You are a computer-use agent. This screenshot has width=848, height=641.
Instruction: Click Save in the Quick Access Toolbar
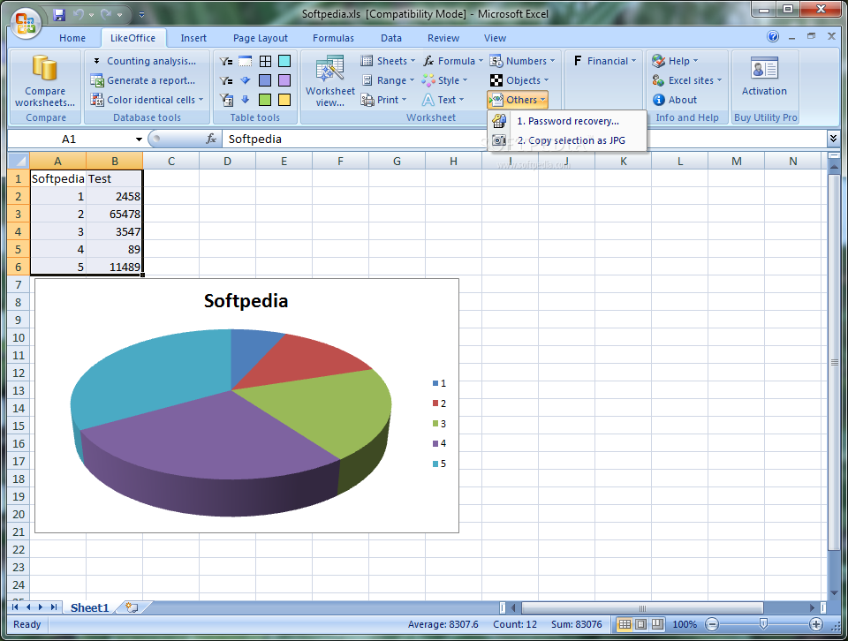[x=59, y=15]
